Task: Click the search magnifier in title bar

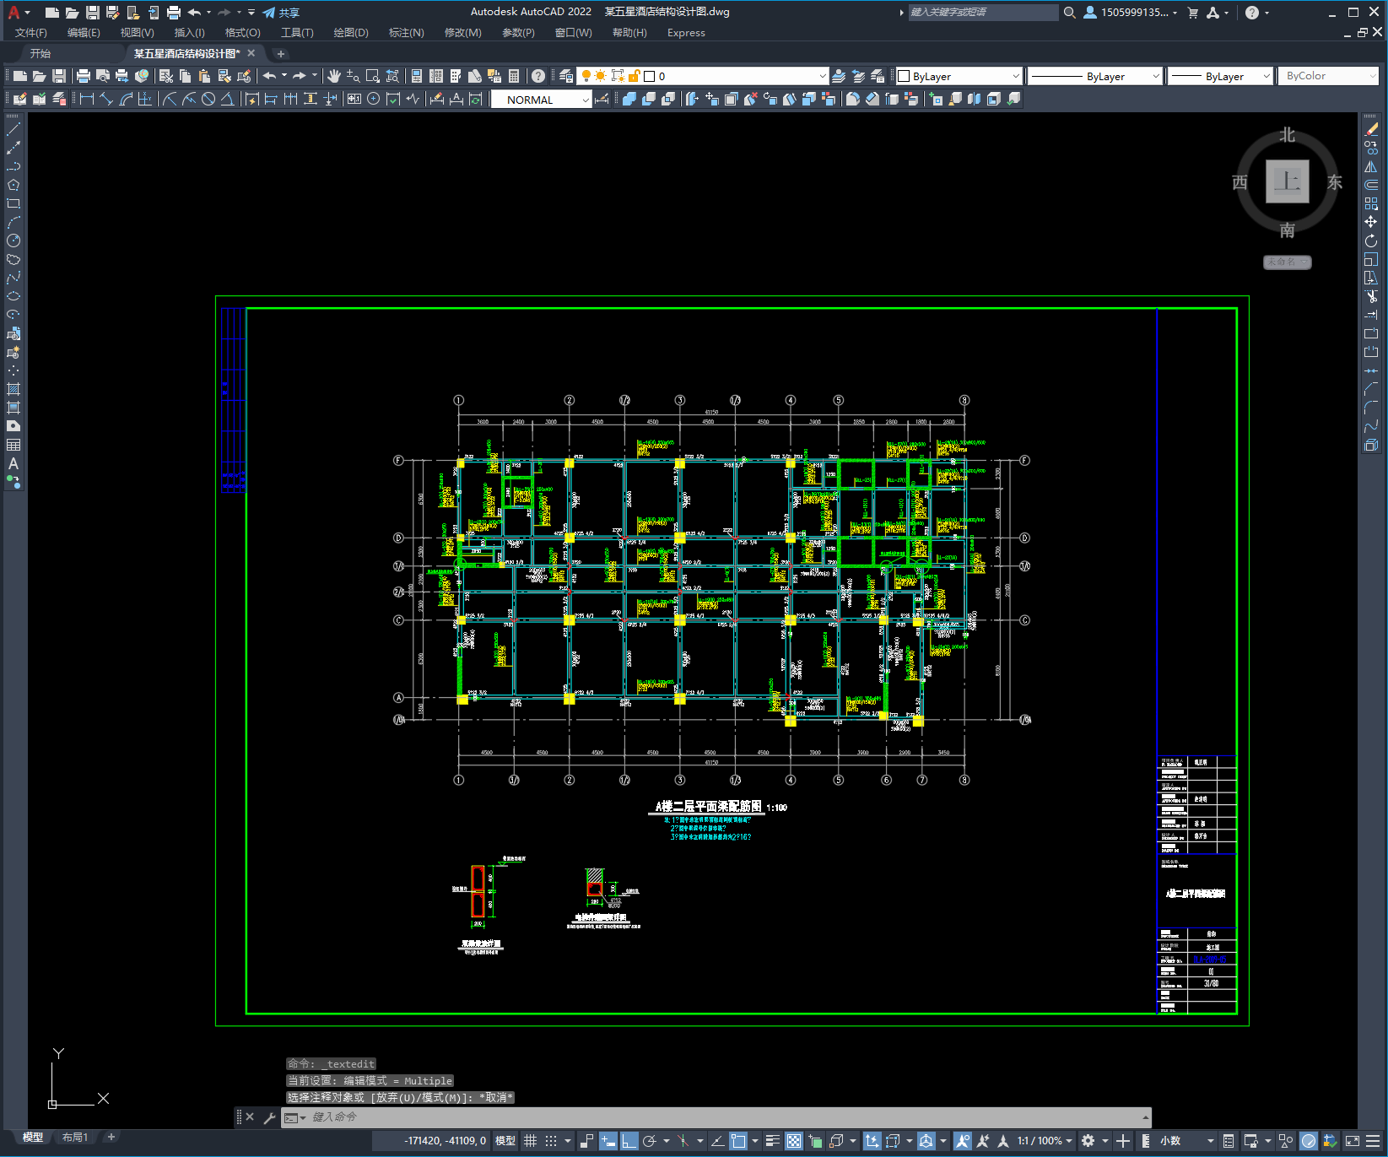Action: pyautogui.click(x=1070, y=13)
